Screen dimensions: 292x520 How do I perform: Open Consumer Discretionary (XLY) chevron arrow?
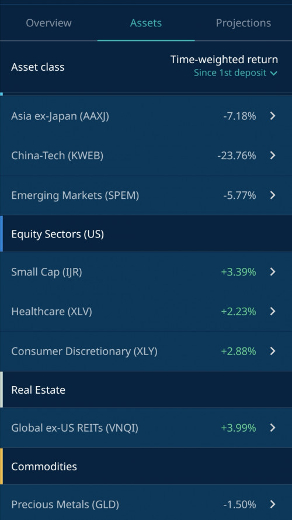pyautogui.click(x=273, y=351)
